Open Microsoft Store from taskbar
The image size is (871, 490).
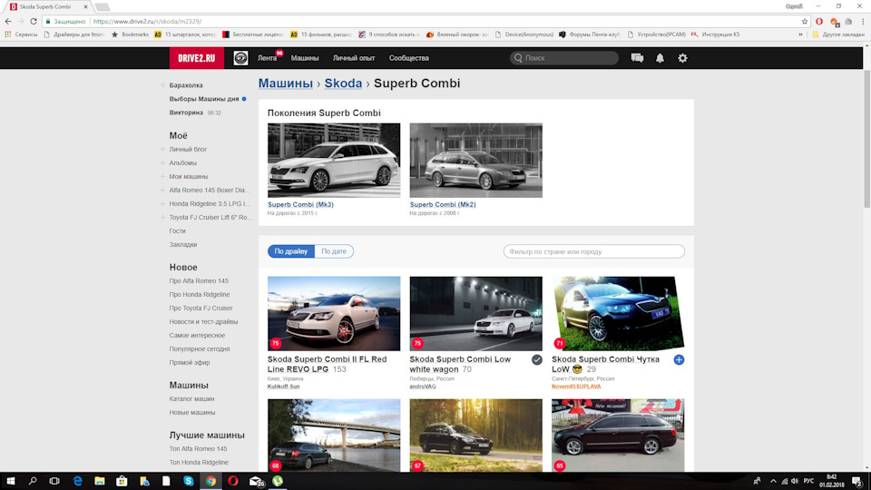tap(122, 481)
